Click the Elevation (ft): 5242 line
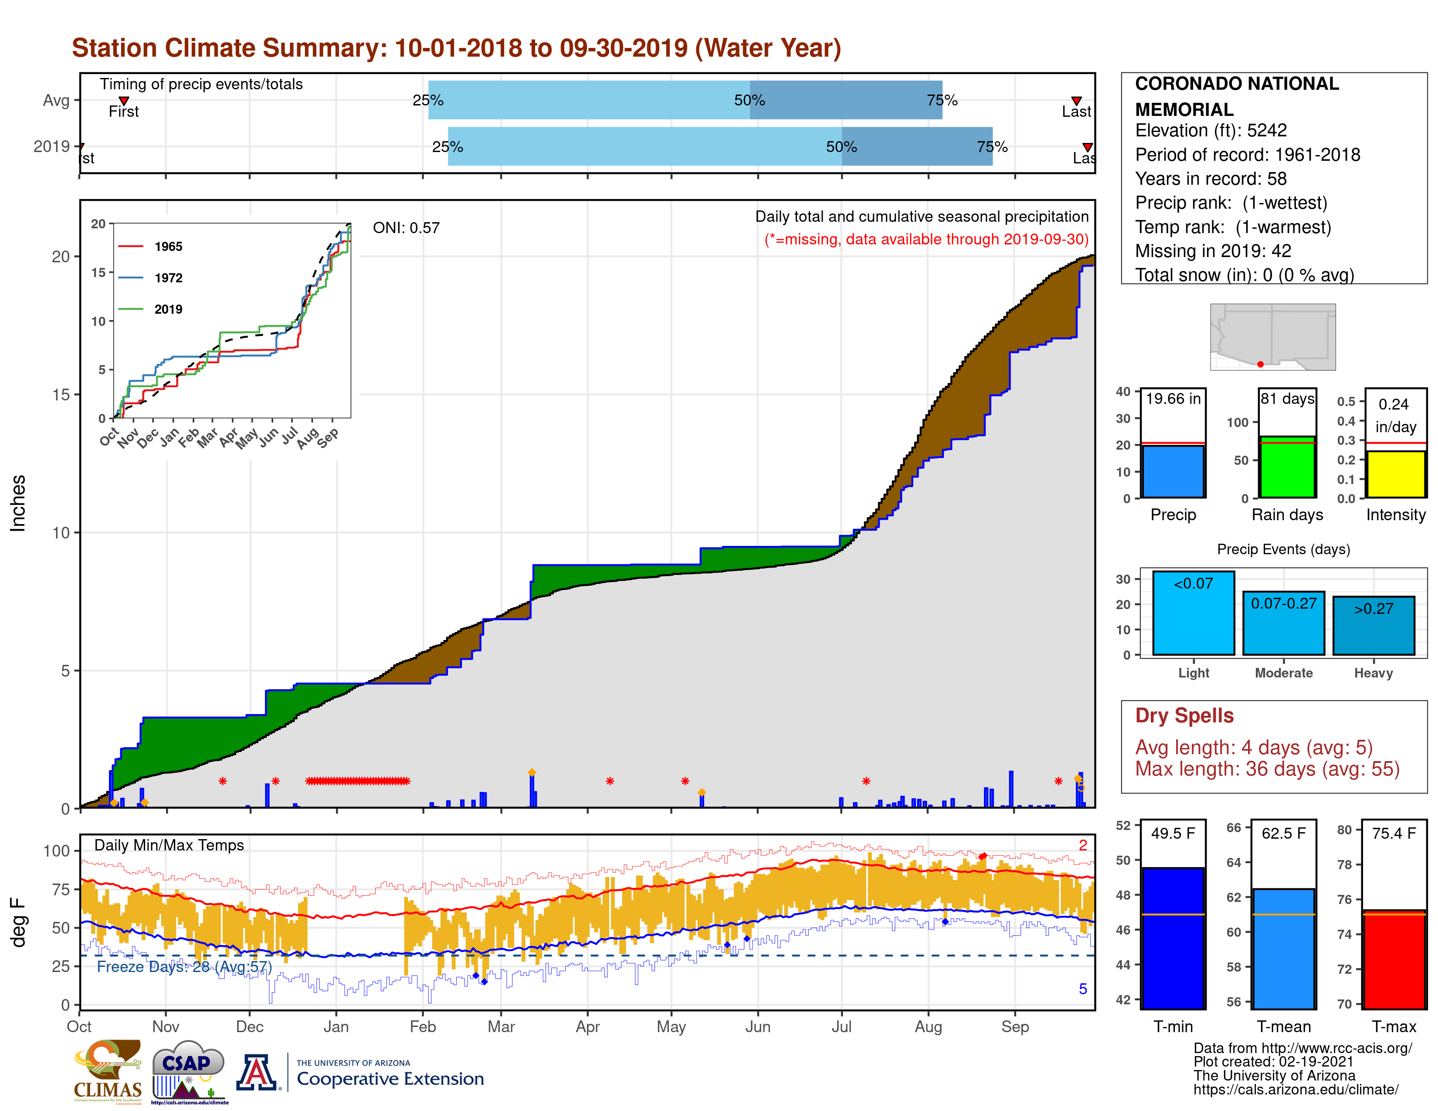Image resolution: width=1438 pixels, height=1111 pixels. pos(1210,130)
